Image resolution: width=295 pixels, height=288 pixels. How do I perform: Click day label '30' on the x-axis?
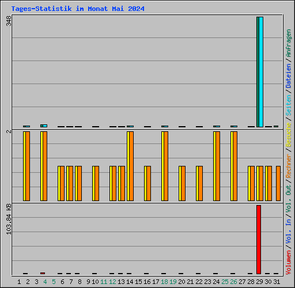[x=268, y=282]
